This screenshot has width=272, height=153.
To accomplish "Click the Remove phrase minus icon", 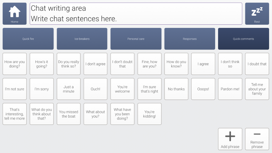I will [x=257, y=134].
